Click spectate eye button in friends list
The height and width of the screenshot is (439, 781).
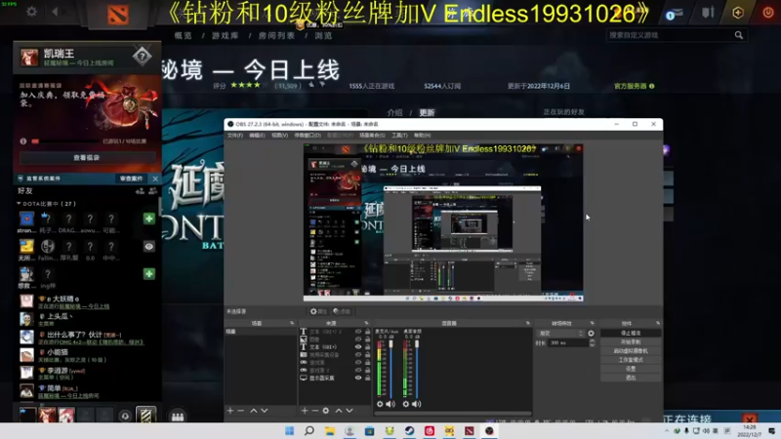149,247
